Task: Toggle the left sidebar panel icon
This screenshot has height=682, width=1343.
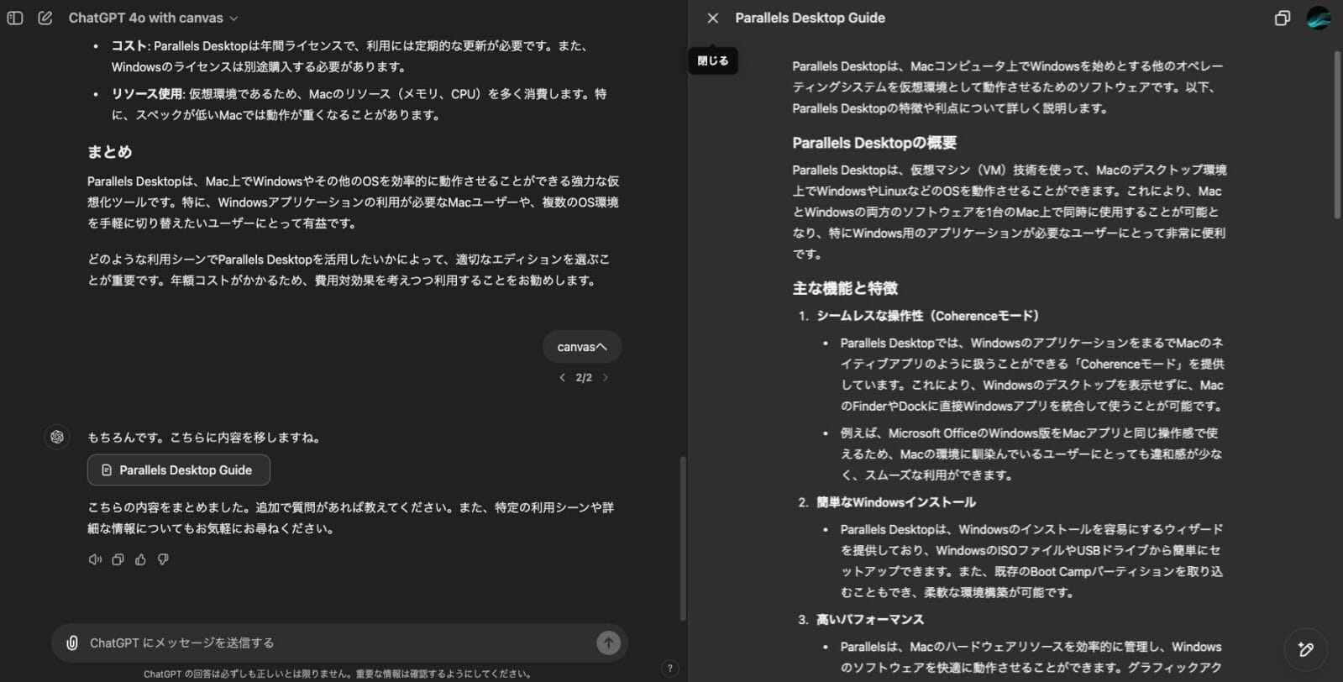Action: coord(15,18)
